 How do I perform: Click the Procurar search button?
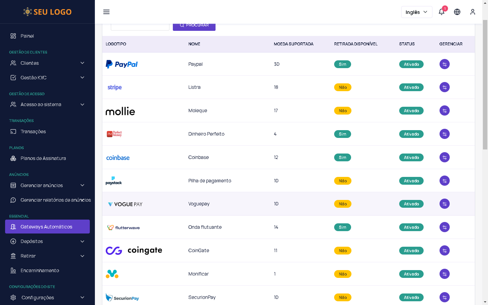(x=194, y=26)
